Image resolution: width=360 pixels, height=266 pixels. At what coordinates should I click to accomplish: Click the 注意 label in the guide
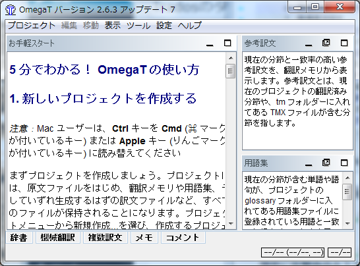coord(18,128)
